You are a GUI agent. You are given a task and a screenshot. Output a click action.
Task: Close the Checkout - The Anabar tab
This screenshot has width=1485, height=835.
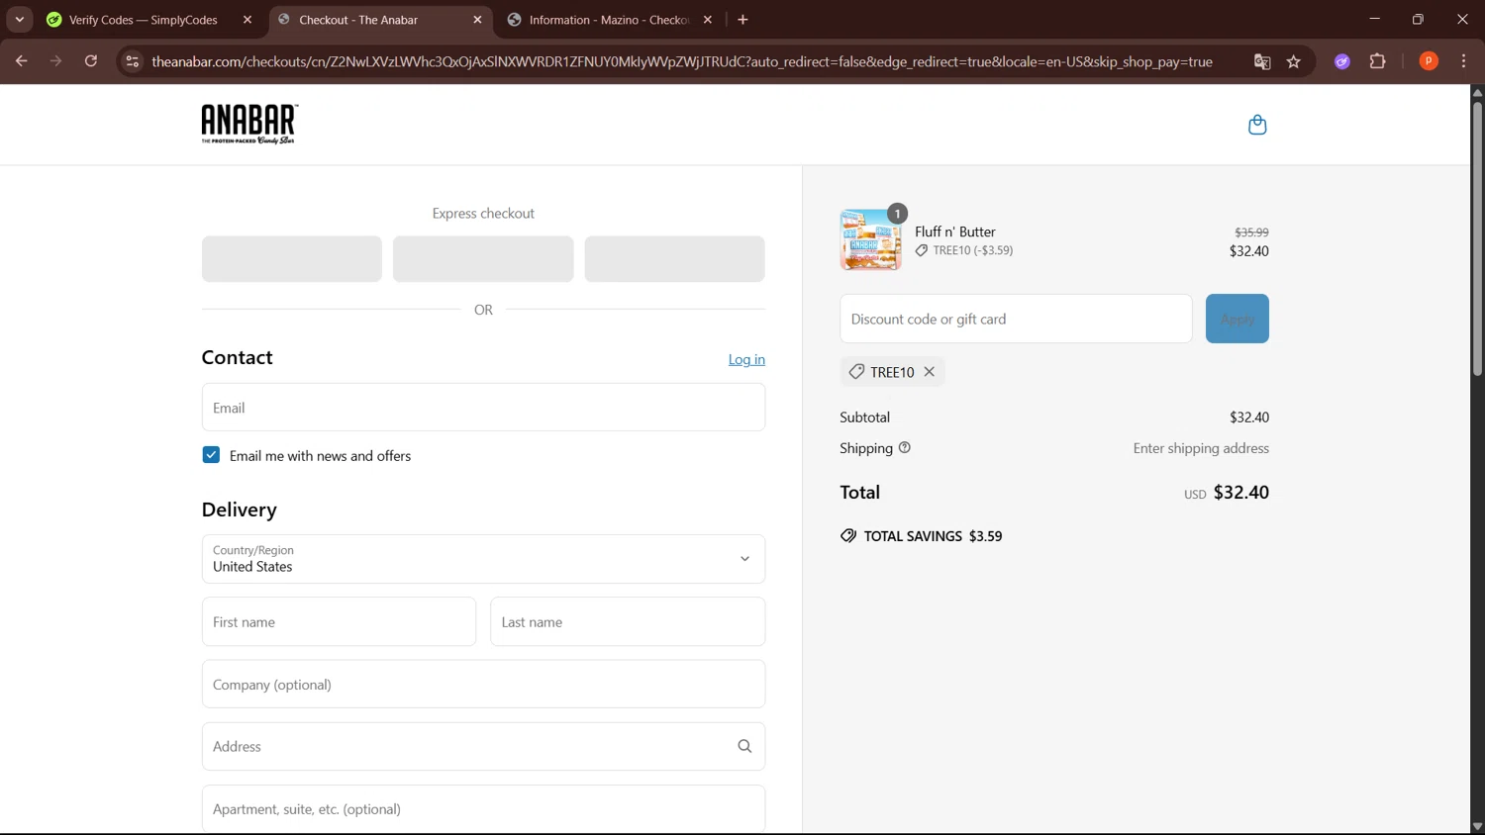[x=477, y=20]
